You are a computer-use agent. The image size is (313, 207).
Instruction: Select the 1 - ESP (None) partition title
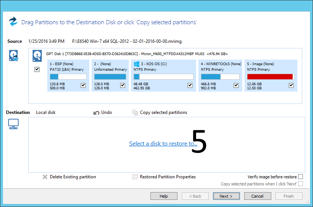pos(62,64)
